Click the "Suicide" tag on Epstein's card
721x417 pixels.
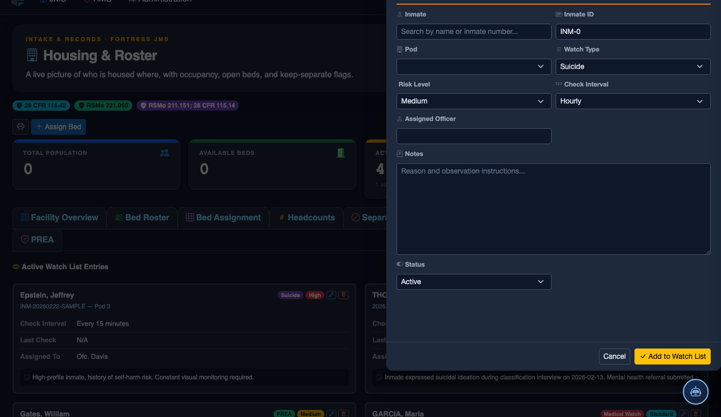[x=290, y=296]
